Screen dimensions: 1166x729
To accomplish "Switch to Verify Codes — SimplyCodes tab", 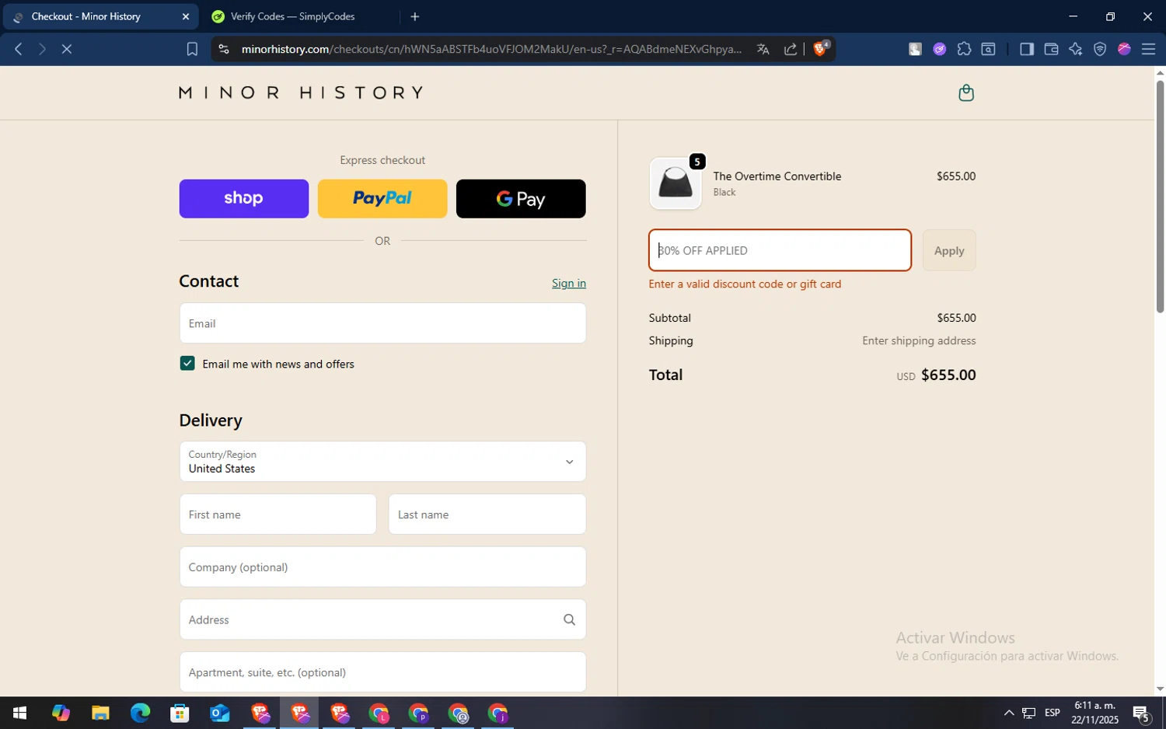I will click(x=299, y=16).
